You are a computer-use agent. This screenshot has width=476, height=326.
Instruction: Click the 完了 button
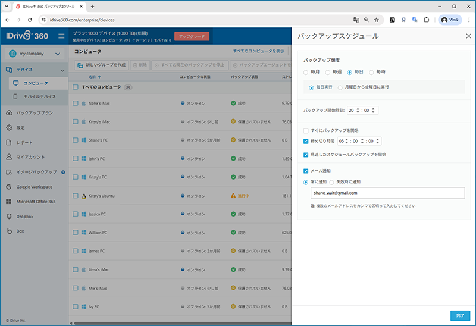pos(460,315)
